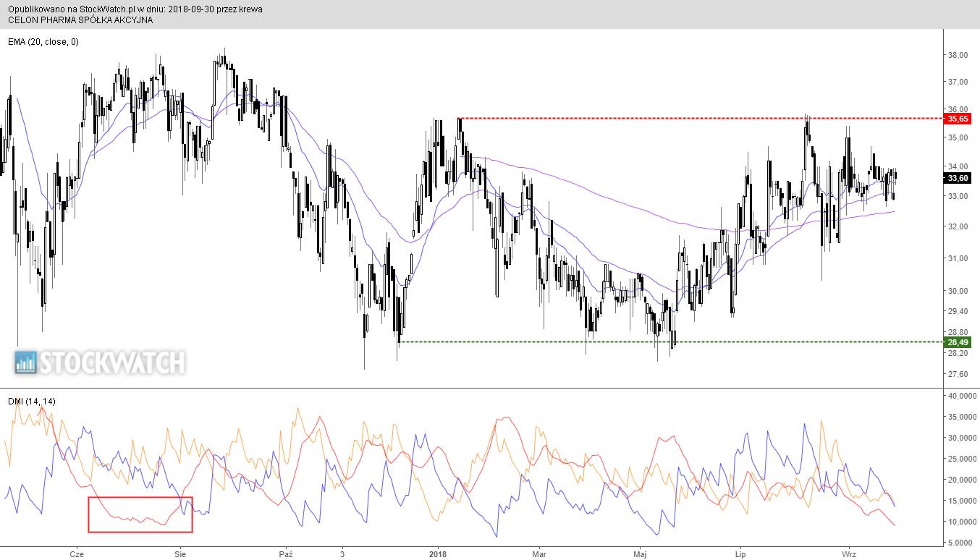The image size is (980, 560).
Task: Click the 29,40 price axis value
Action: pyautogui.click(x=958, y=311)
